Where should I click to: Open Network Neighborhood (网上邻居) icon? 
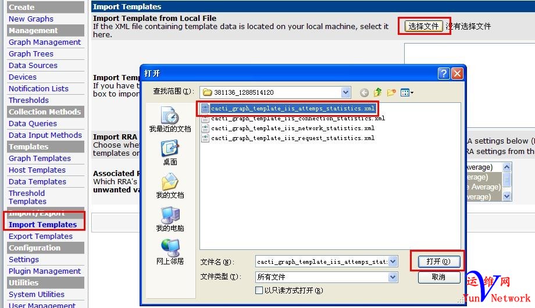click(x=170, y=248)
